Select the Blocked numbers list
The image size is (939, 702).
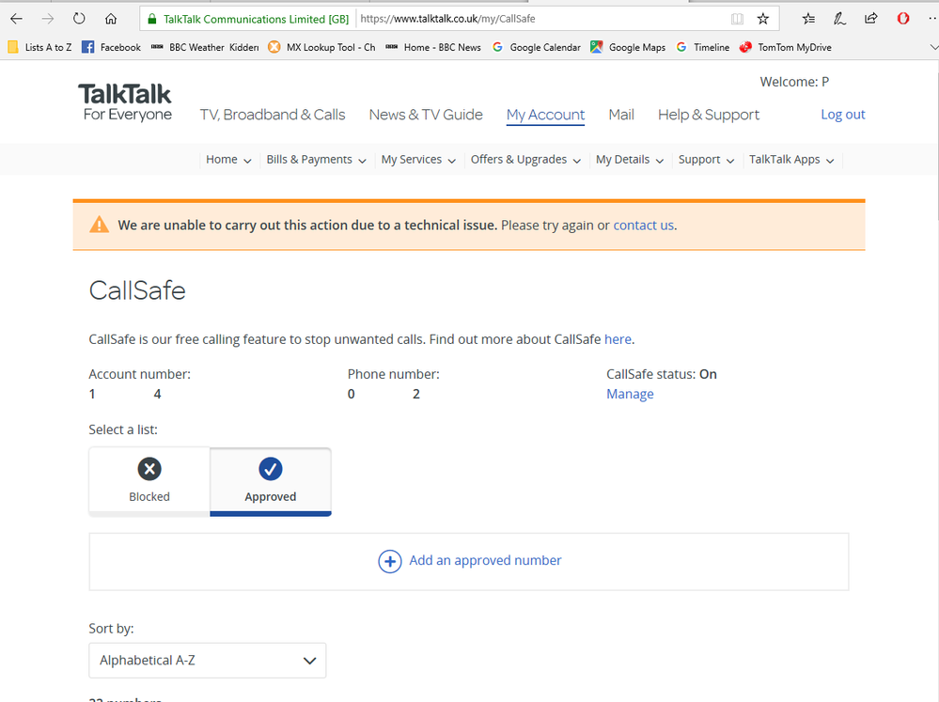[x=149, y=480]
